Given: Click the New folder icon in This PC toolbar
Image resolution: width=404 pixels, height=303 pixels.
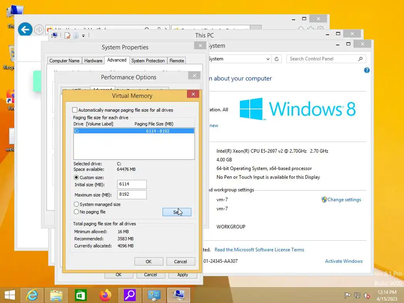Looking at the screenshot, I should 76,36.
